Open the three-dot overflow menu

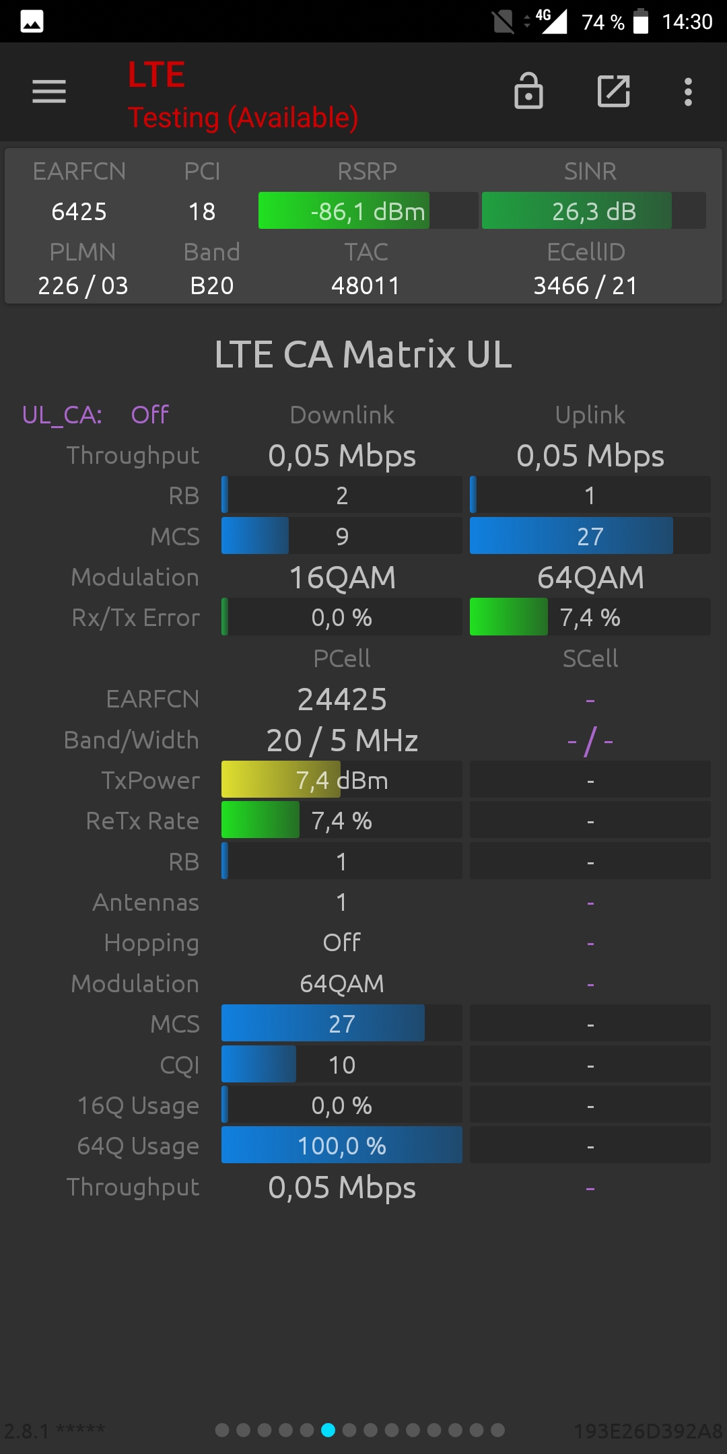click(688, 92)
